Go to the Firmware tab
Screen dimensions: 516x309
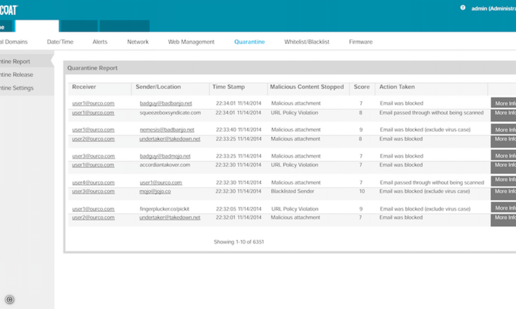pos(360,42)
